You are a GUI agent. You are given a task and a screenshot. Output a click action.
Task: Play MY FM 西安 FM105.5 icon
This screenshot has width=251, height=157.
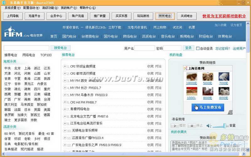coord(65,81)
